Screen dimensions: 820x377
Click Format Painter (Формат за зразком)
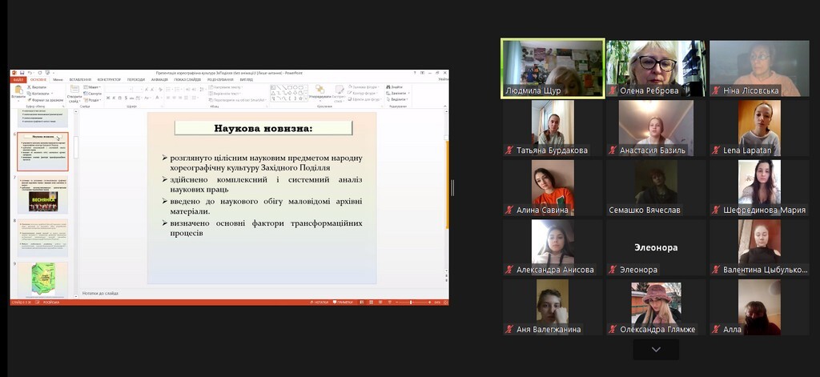coord(46,100)
